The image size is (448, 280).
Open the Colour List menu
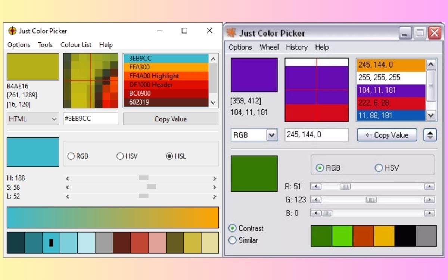76,44
